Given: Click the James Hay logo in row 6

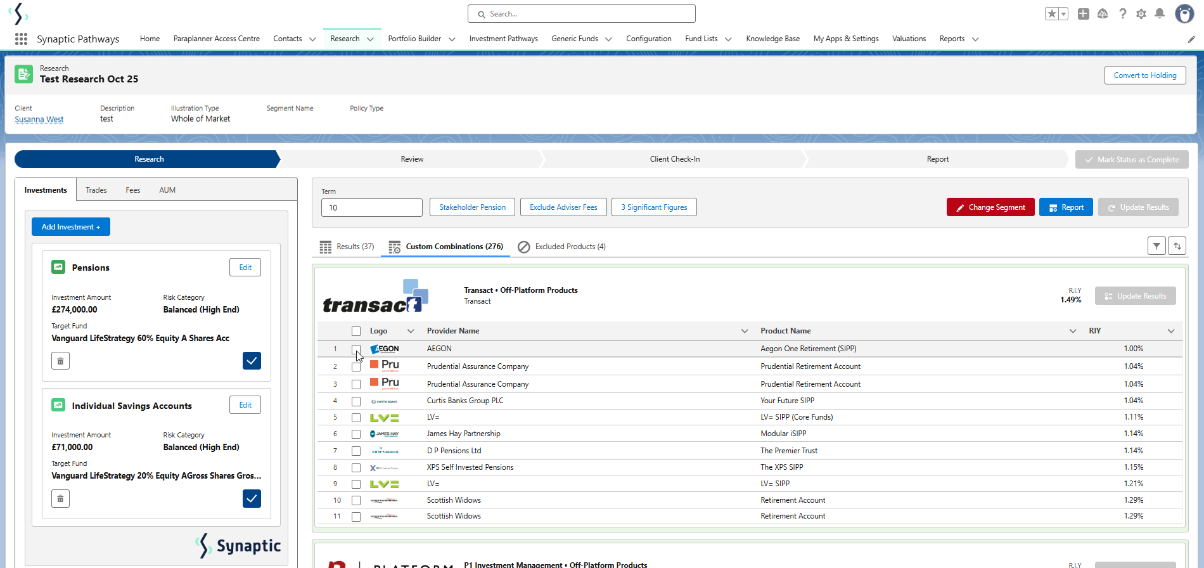Looking at the screenshot, I should tap(385, 434).
